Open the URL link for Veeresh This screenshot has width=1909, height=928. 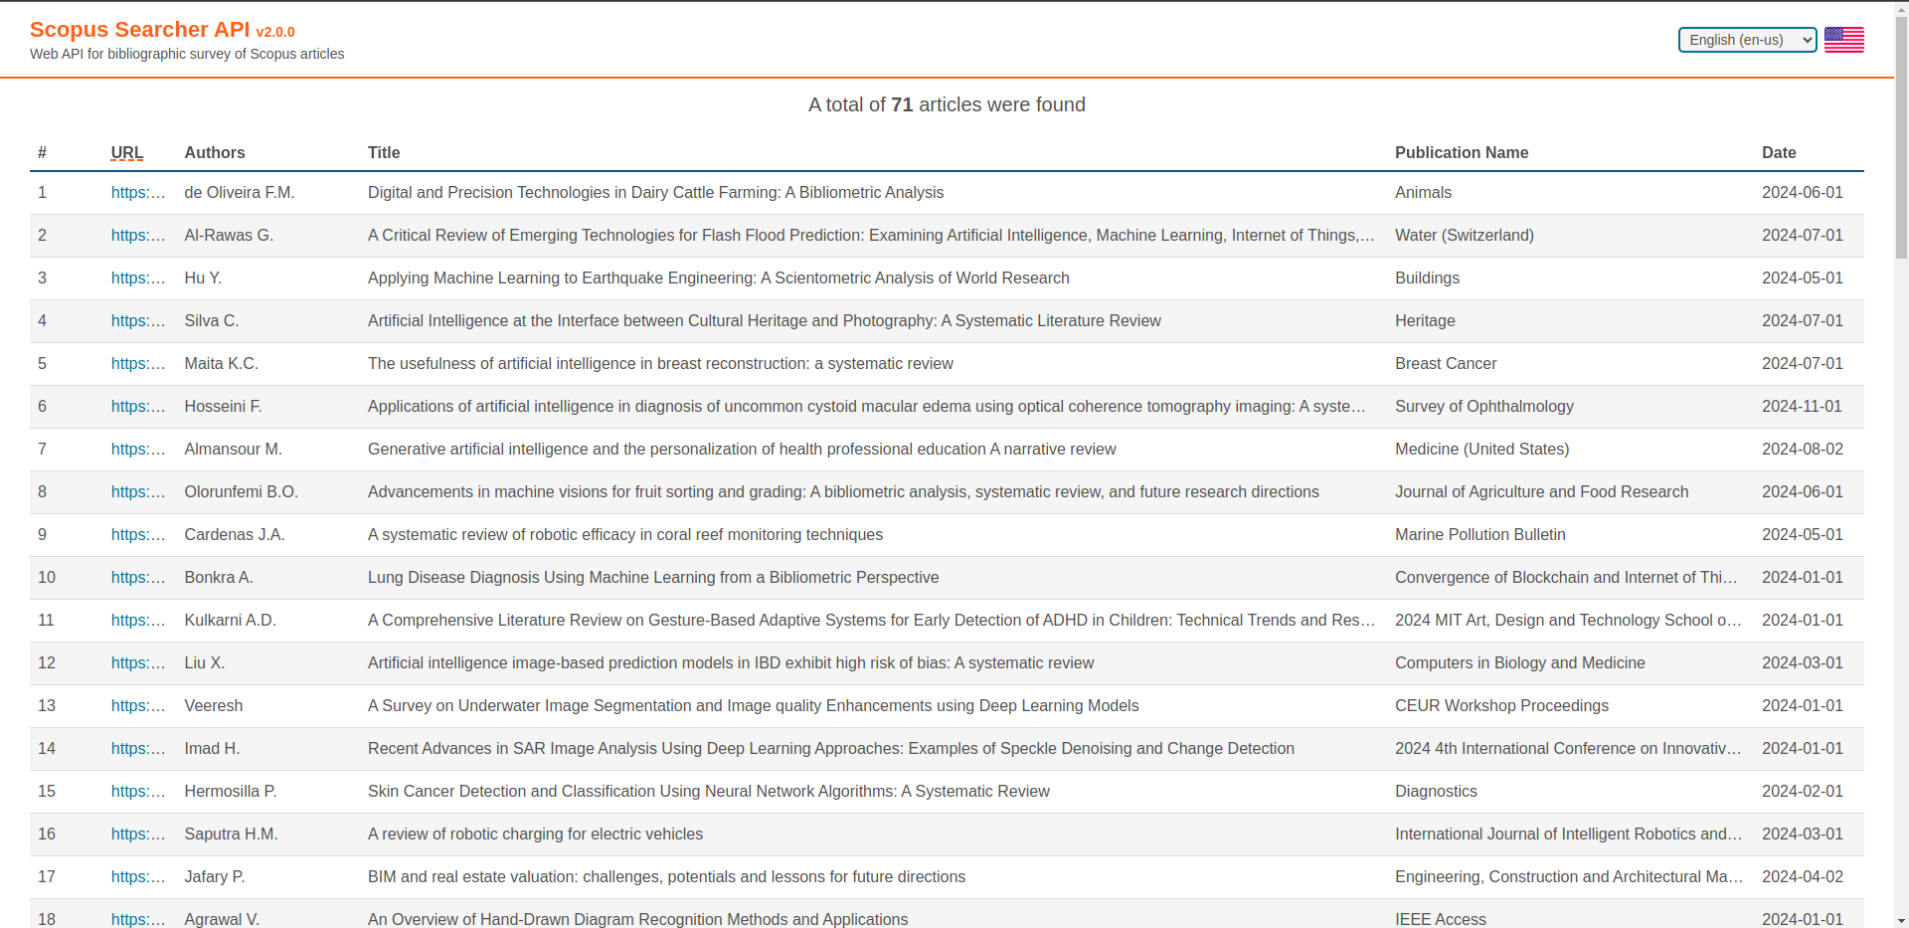tap(138, 705)
